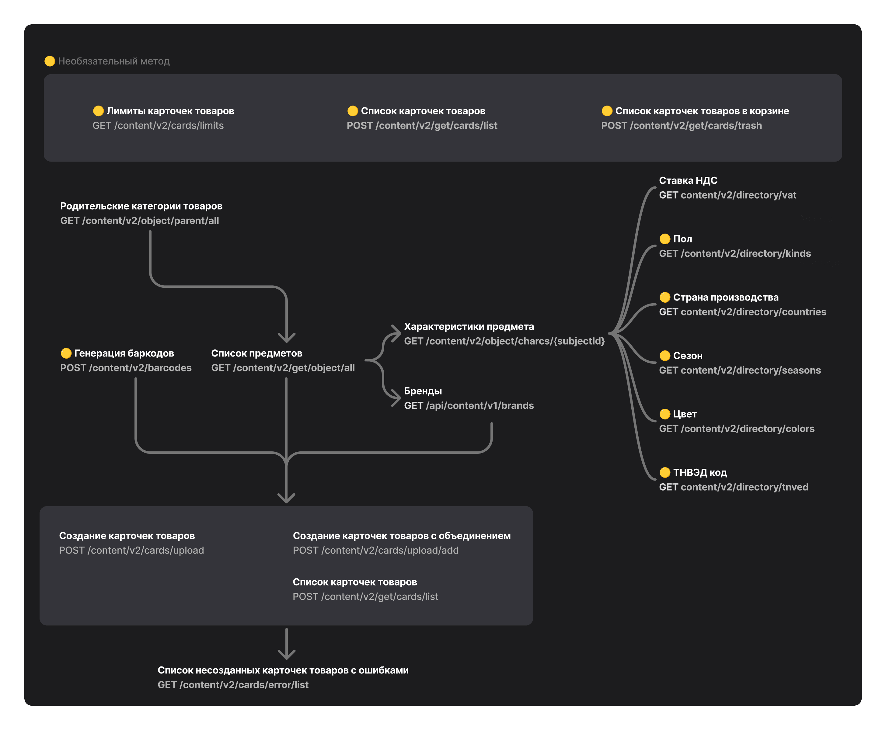
Task: Open GET /content/v2/cards/error/list endpoint
Action: [233, 685]
